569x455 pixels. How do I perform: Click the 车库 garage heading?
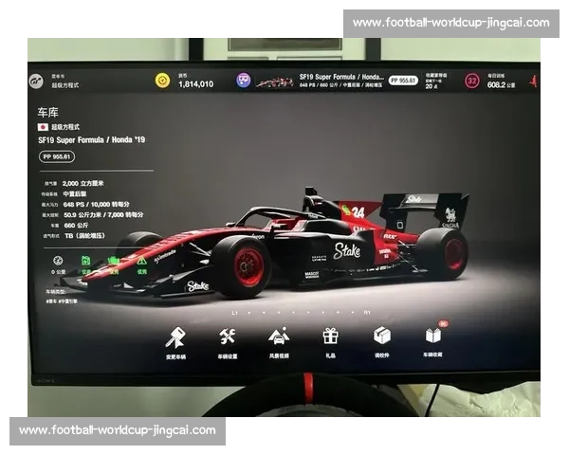click(47, 113)
